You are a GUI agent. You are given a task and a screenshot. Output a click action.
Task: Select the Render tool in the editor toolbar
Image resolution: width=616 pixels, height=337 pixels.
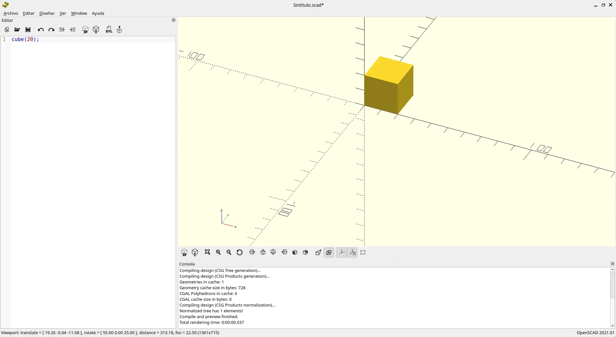(x=96, y=29)
